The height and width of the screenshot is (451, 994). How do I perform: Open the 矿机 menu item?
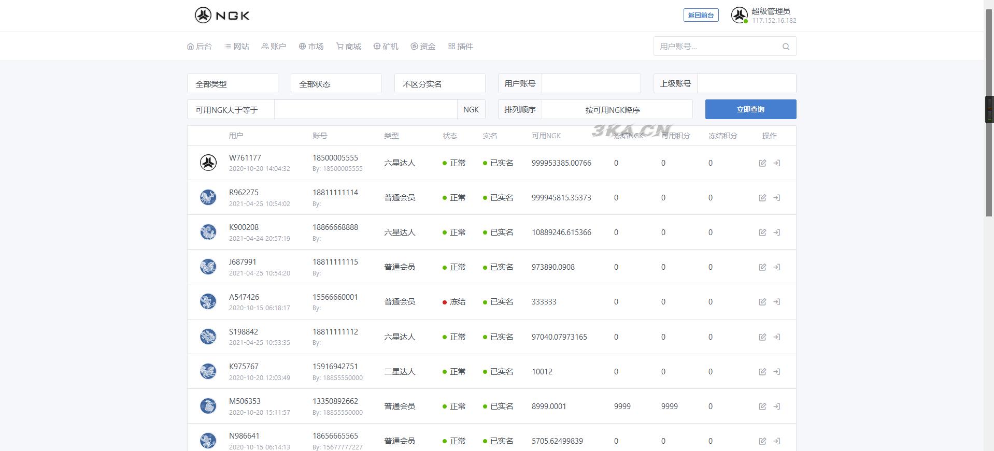point(386,47)
